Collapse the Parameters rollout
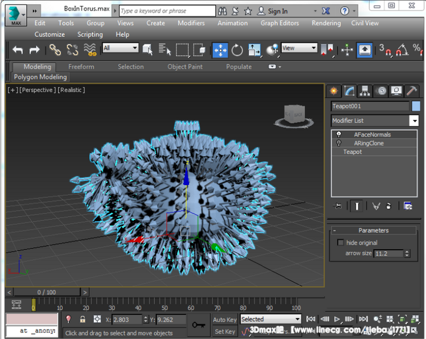The height and width of the screenshot is (339, 426). click(374, 231)
